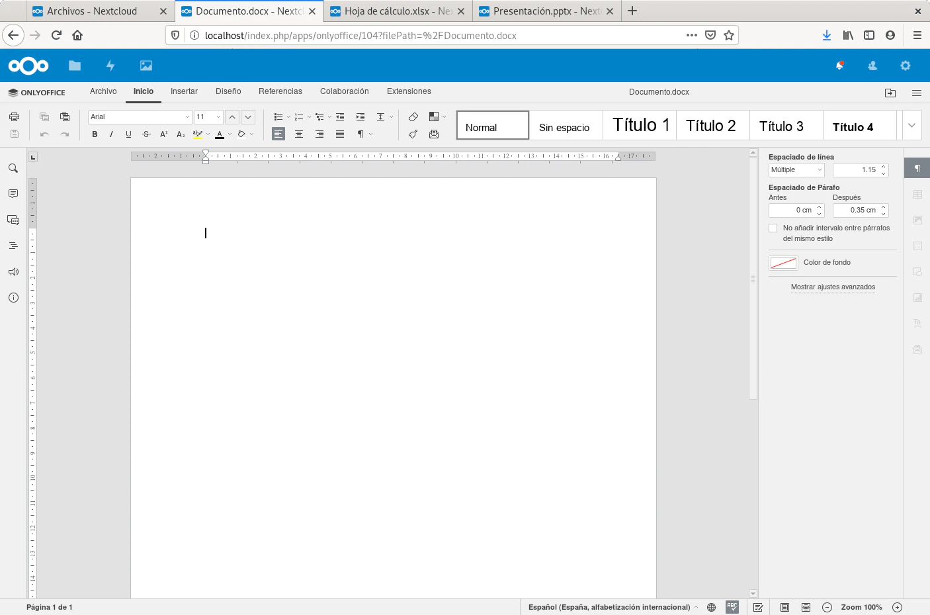This screenshot has height=615, width=930.
Task: Click 'Mostrar ajustes avanzados' link
Action: [833, 287]
